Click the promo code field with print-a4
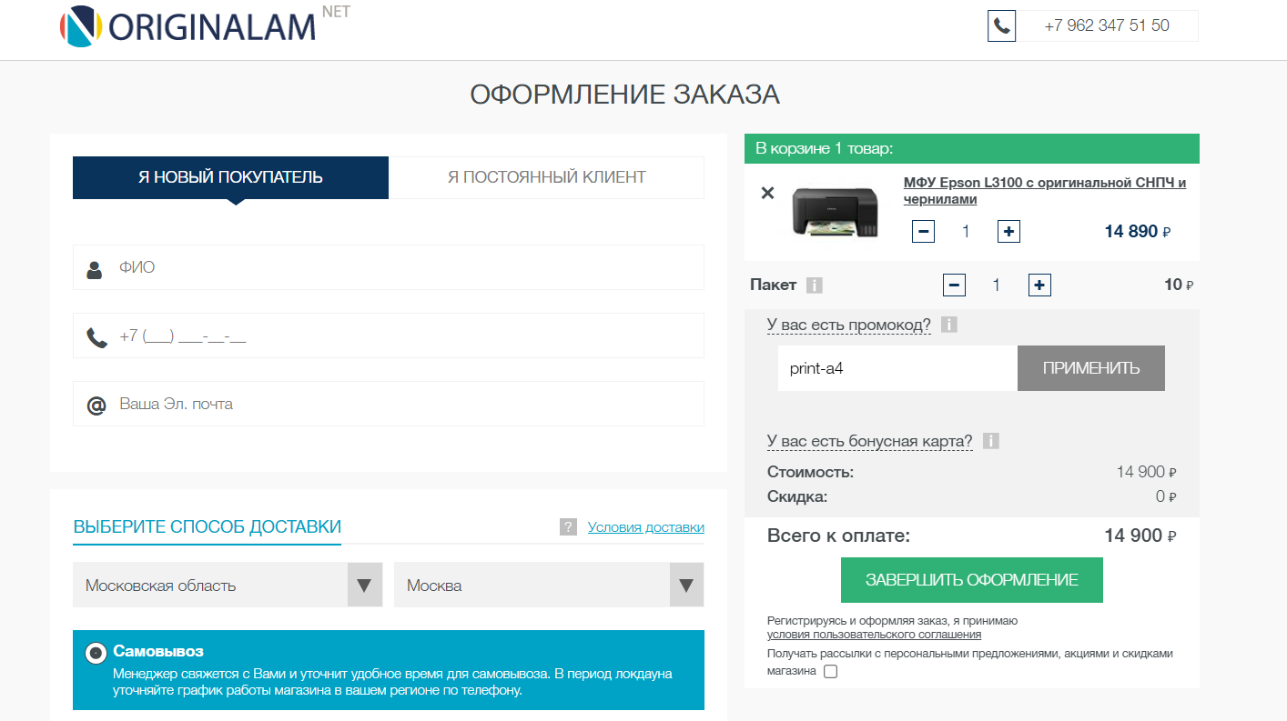The height and width of the screenshot is (721, 1287). (897, 368)
